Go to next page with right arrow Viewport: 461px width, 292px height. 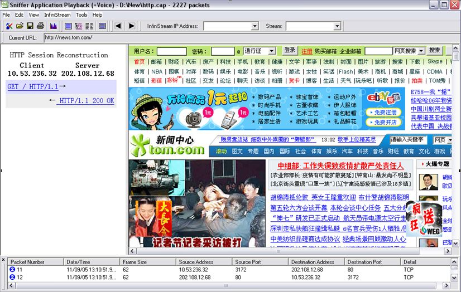[x=132, y=26]
